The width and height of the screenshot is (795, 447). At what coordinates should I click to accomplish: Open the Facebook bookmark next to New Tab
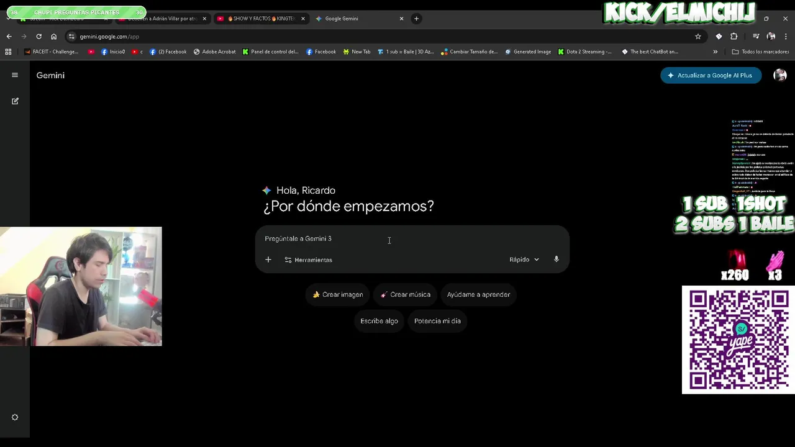(x=320, y=52)
